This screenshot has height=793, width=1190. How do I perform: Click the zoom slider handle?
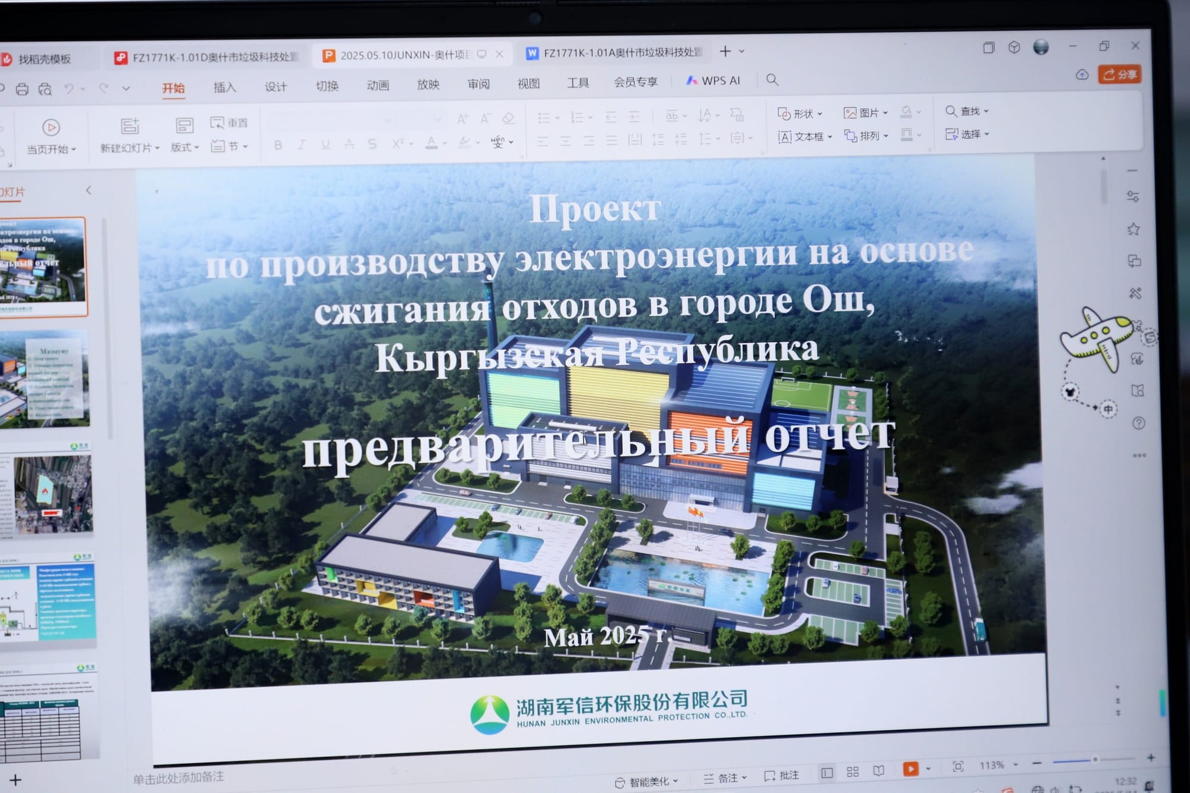point(1095,760)
